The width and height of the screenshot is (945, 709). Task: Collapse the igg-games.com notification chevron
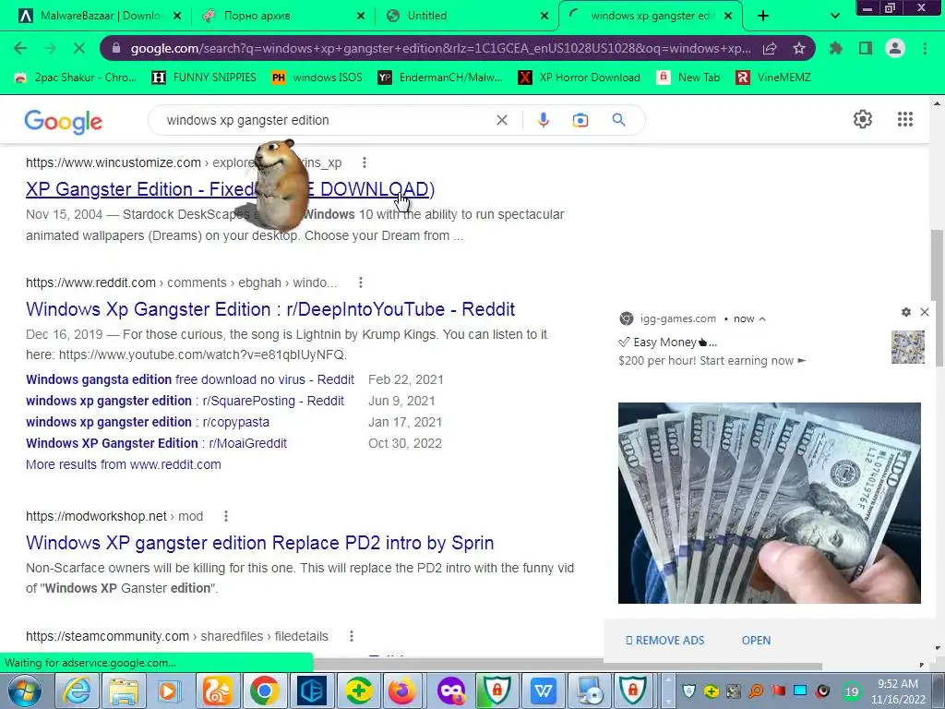(762, 318)
